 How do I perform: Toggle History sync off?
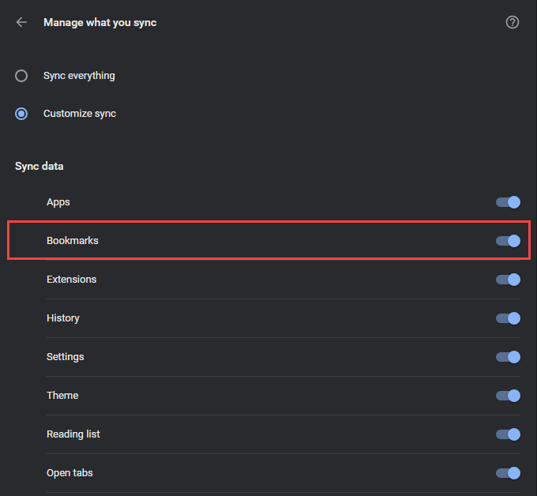pyautogui.click(x=508, y=318)
